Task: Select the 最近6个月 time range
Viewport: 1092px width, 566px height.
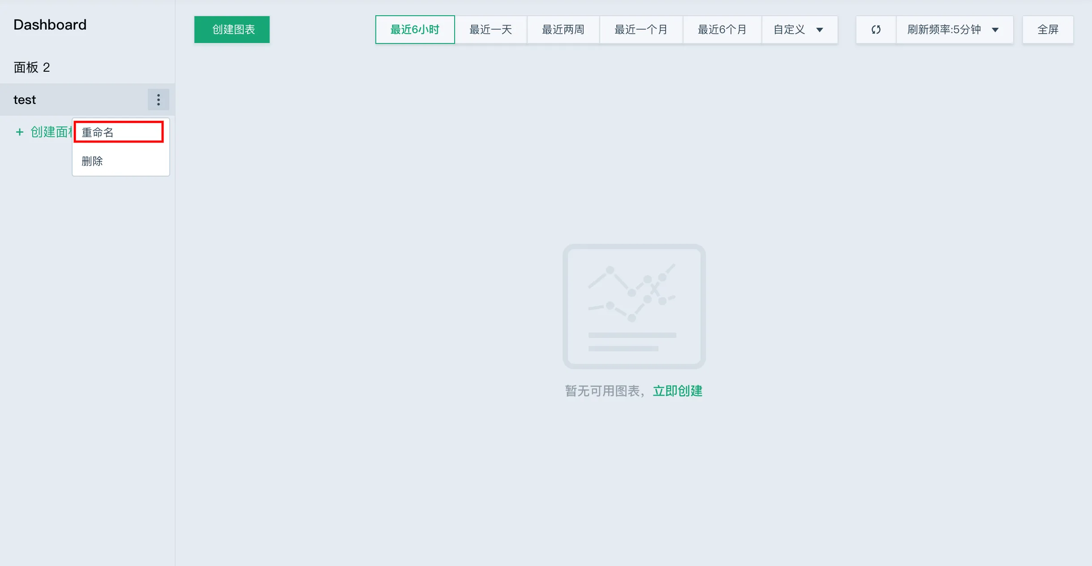Action: click(x=722, y=30)
